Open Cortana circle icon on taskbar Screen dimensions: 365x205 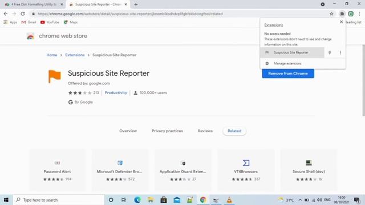pyautogui.click(x=111, y=200)
